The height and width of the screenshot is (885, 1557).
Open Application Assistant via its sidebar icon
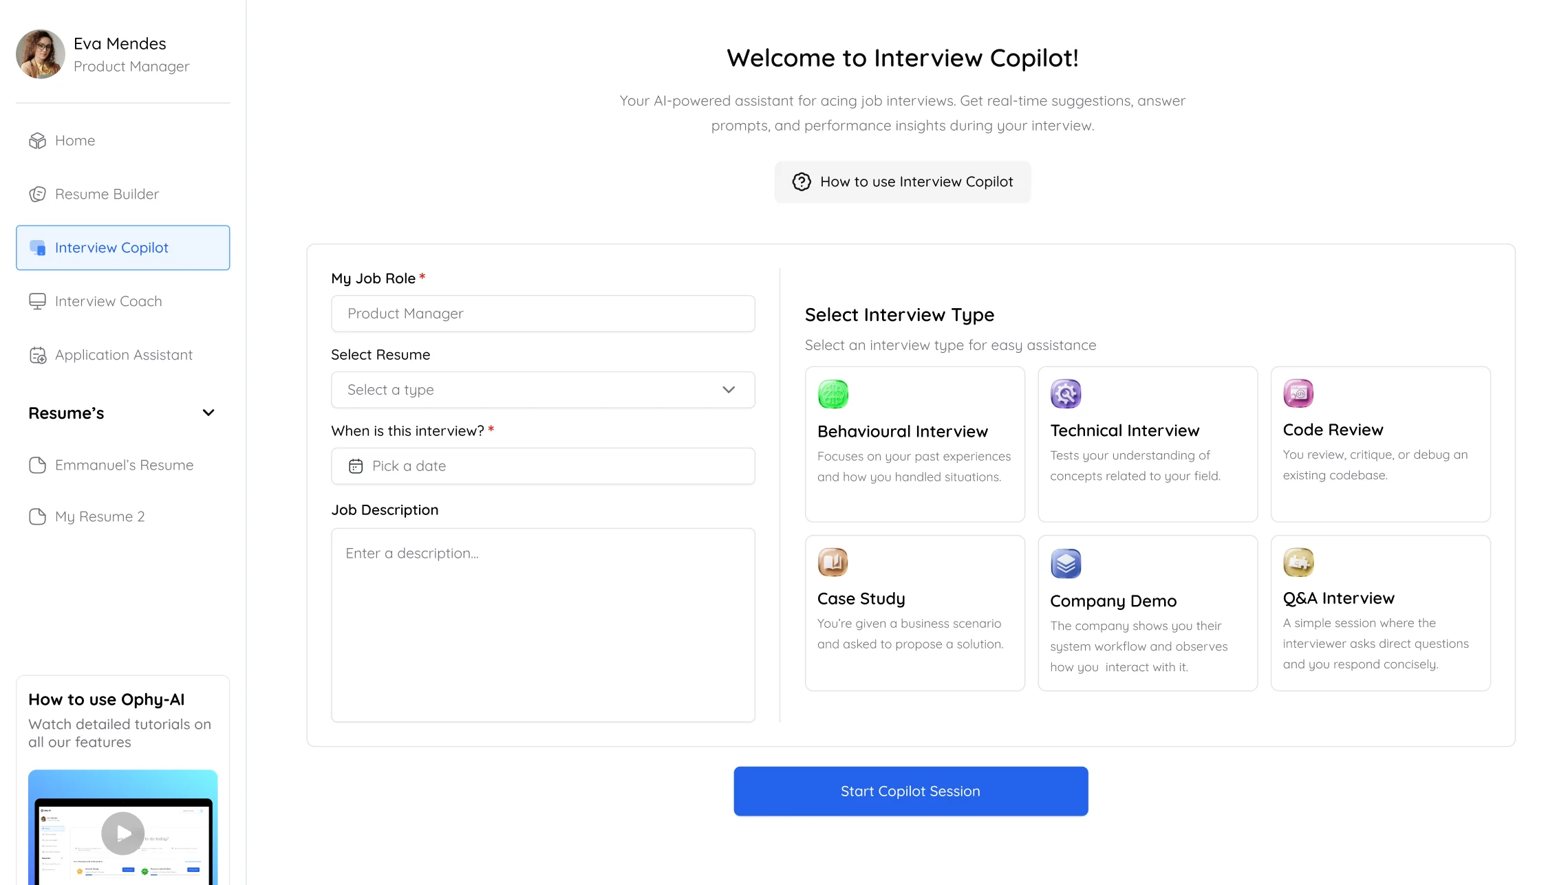(38, 355)
